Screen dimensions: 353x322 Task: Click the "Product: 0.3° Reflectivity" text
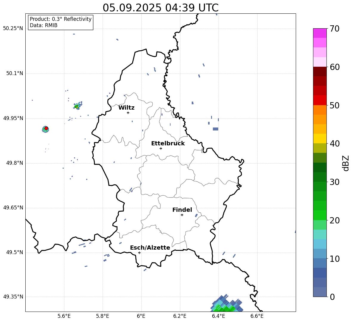[x=61, y=19]
